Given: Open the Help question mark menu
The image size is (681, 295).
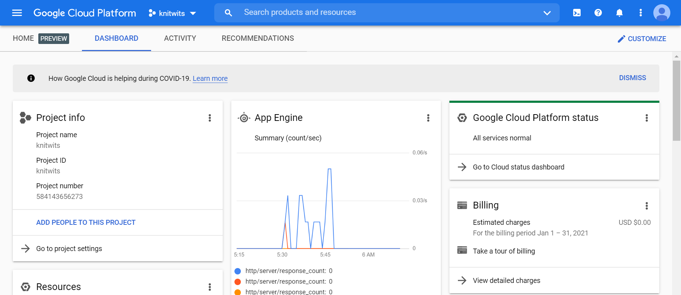Looking at the screenshot, I should coord(598,13).
